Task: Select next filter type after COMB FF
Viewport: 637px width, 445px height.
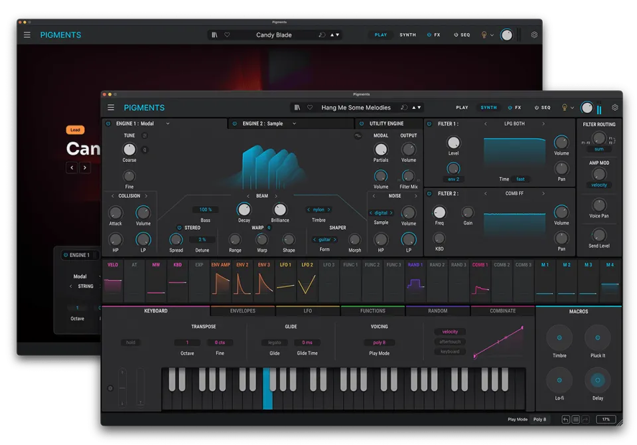Action: pyautogui.click(x=543, y=194)
